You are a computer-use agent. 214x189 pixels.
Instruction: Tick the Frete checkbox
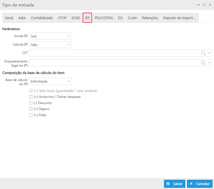(x=31, y=115)
